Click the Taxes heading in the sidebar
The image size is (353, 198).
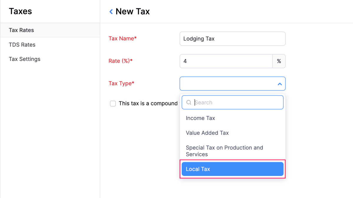(x=20, y=11)
